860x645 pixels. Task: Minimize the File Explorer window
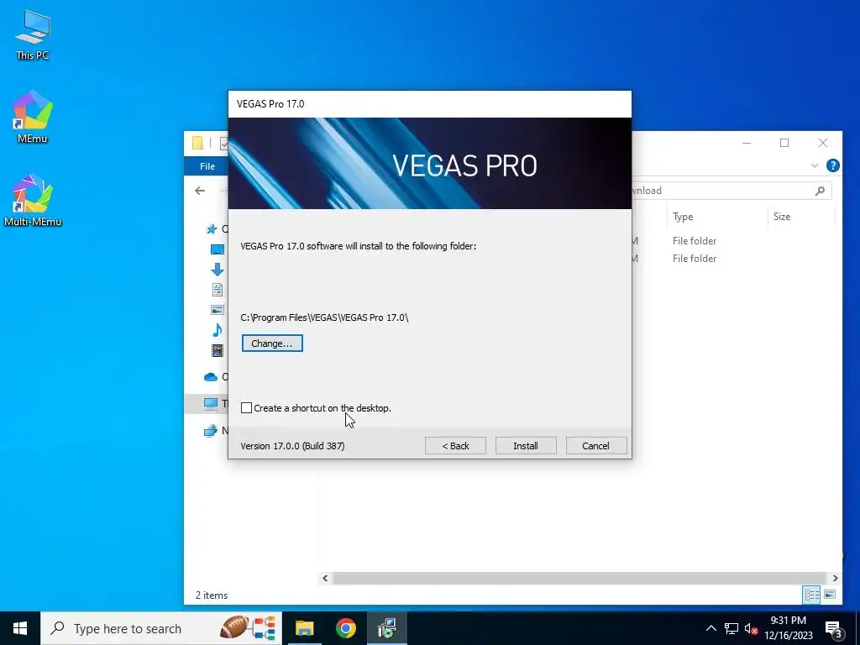(747, 143)
